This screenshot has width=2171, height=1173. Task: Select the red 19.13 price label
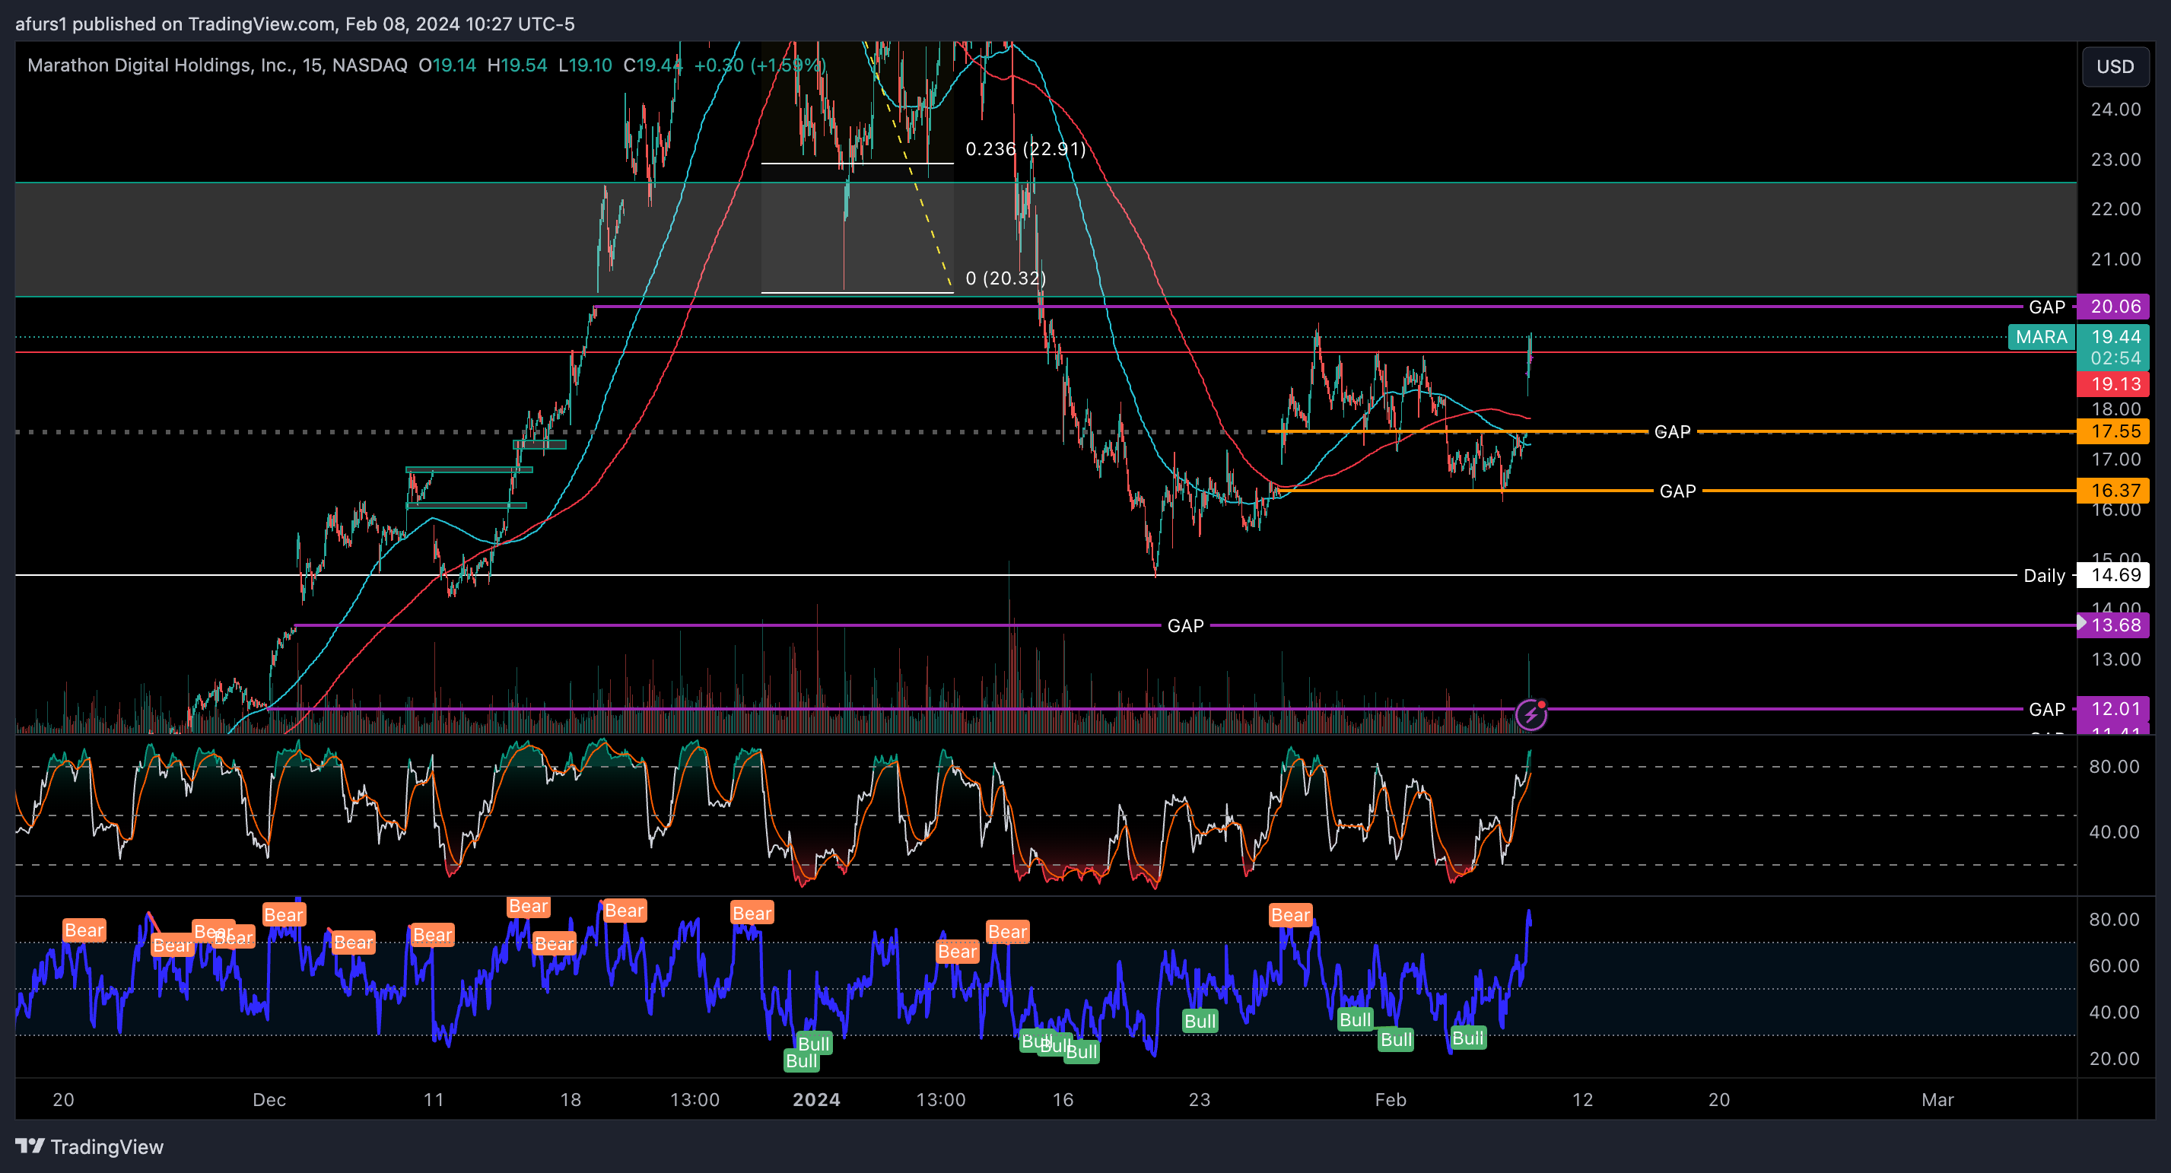pyautogui.click(x=2114, y=384)
